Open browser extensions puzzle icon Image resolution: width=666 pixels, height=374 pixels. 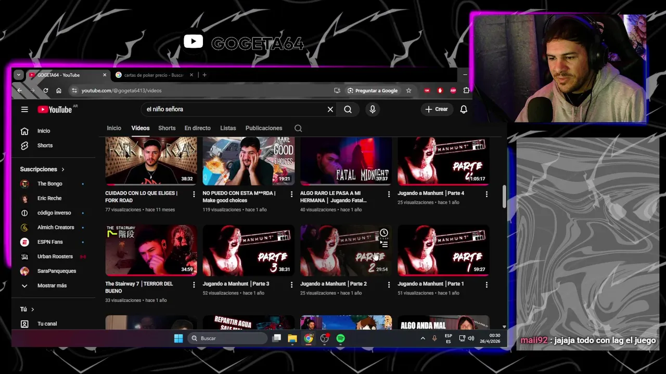click(466, 90)
